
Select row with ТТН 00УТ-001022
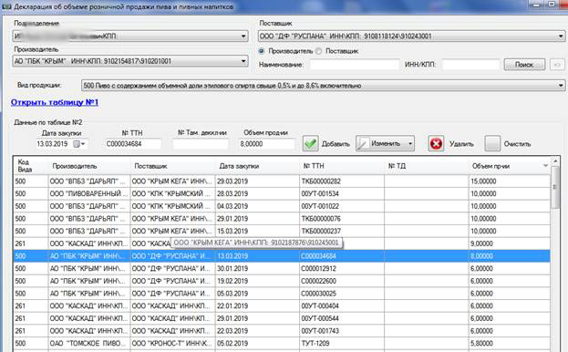[282, 206]
